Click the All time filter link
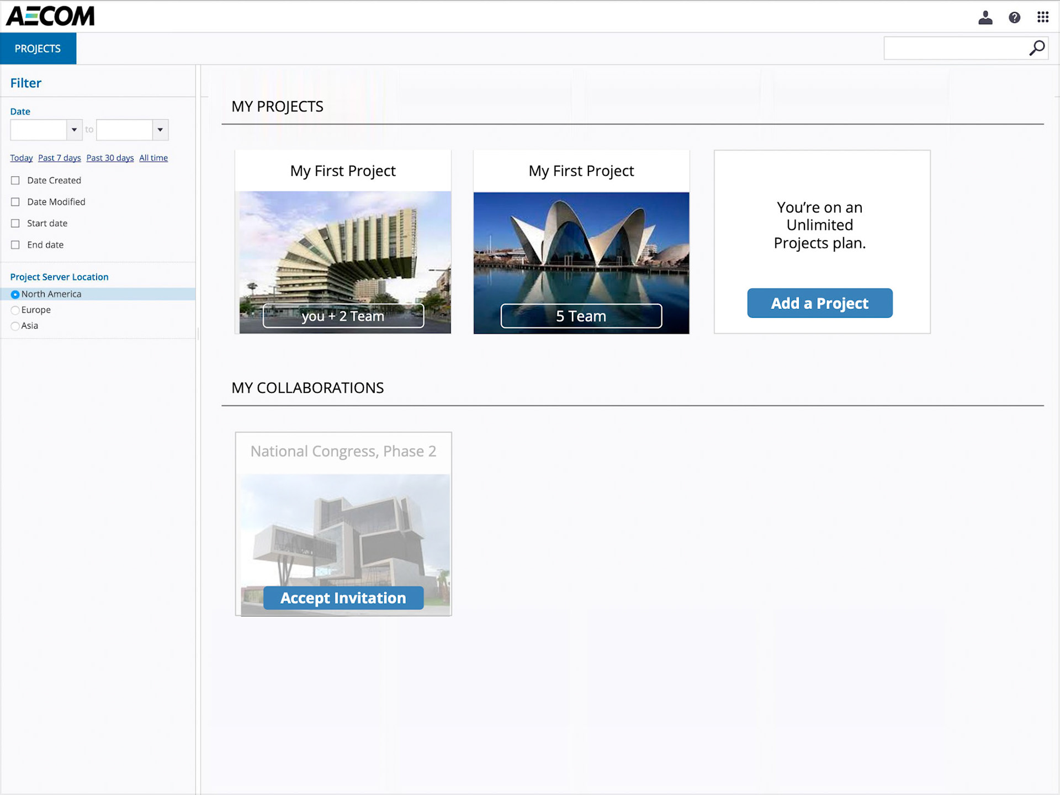This screenshot has height=795, width=1060. [x=153, y=158]
